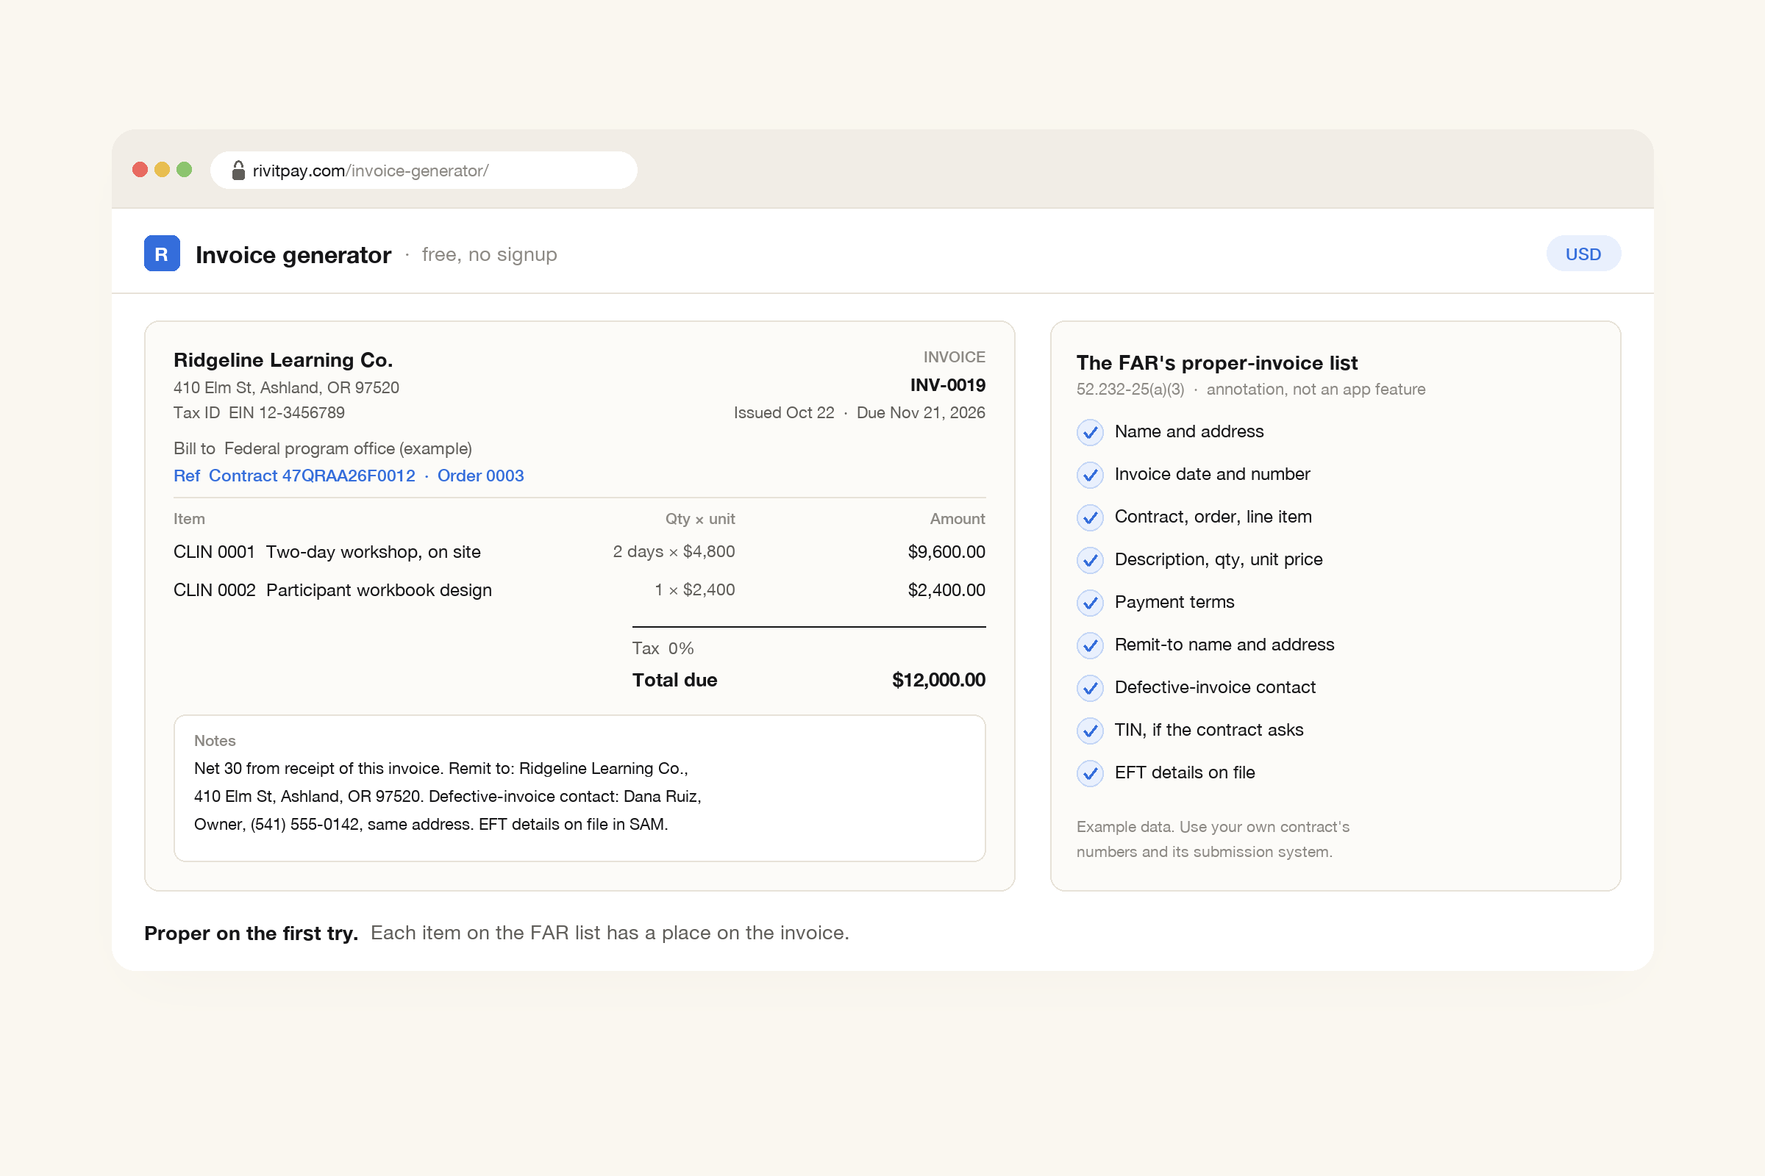Click the red window close dot
Screen dimensions: 1765x1176
coord(140,170)
